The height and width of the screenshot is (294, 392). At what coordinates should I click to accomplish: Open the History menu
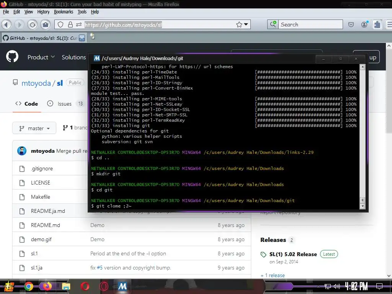(43, 12)
